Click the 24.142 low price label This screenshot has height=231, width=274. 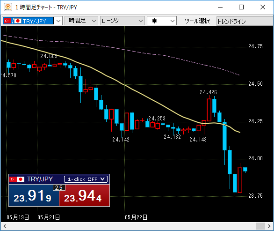click(x=121, y=140)
